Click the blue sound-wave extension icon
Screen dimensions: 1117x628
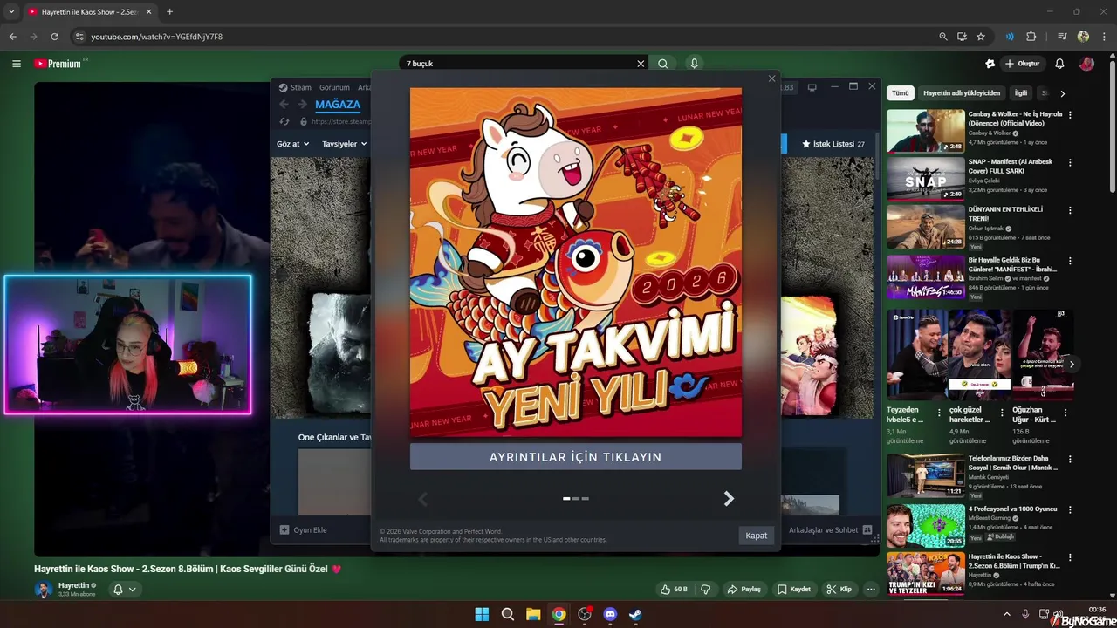pos(1010,37)
